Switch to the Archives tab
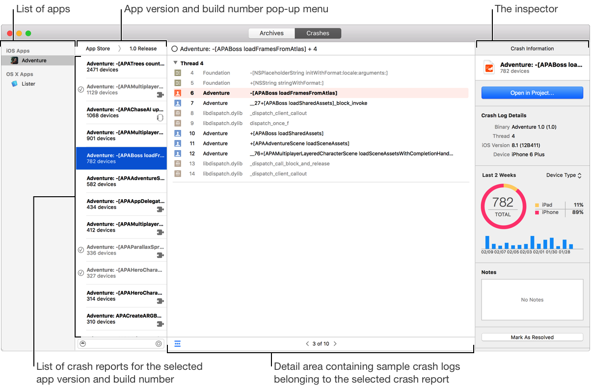 (271, 33)
